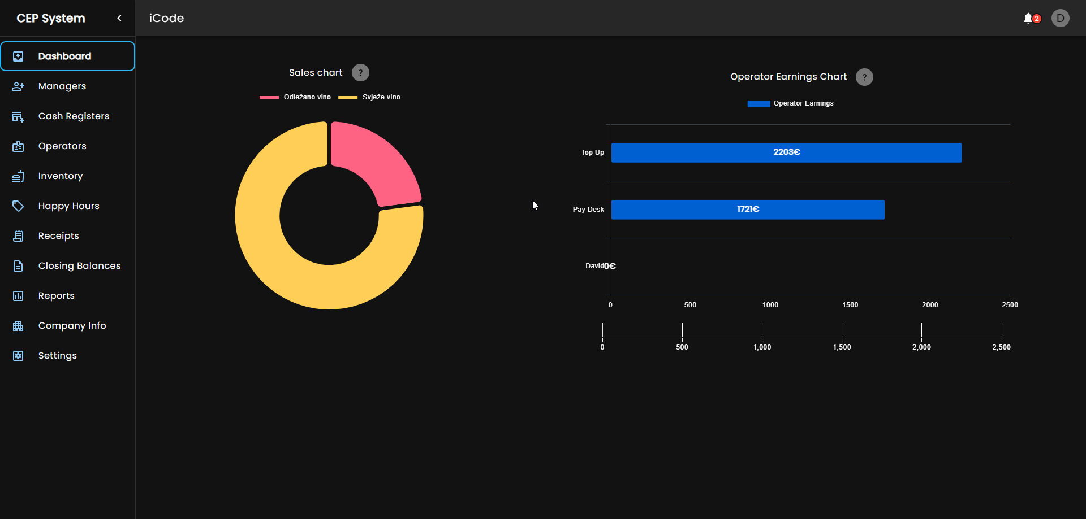The height and width of the screenshot is (519, 1086).
Task: Click the Operators badge icon
Action: tap(18, 146)
